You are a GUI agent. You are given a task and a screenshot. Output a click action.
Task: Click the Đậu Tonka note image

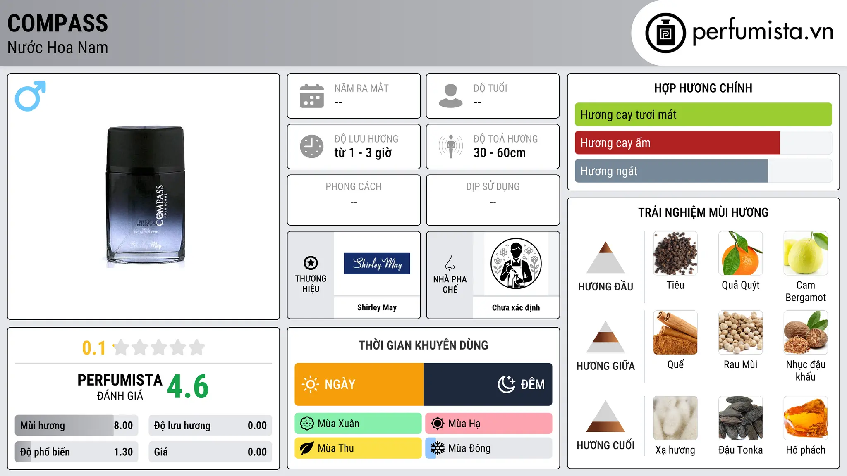point(741,418)
